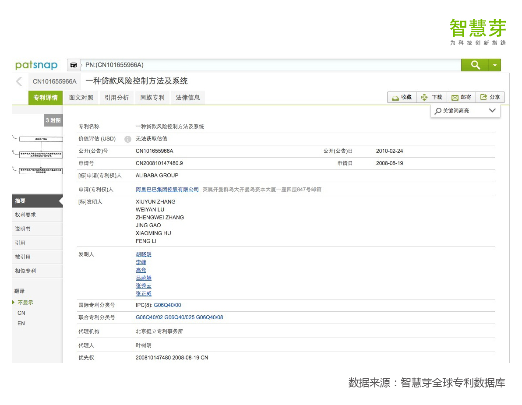
Task: Click the ALIBABA GROUP applicant text
Action: pyautogui.click(x=157, y=176)
